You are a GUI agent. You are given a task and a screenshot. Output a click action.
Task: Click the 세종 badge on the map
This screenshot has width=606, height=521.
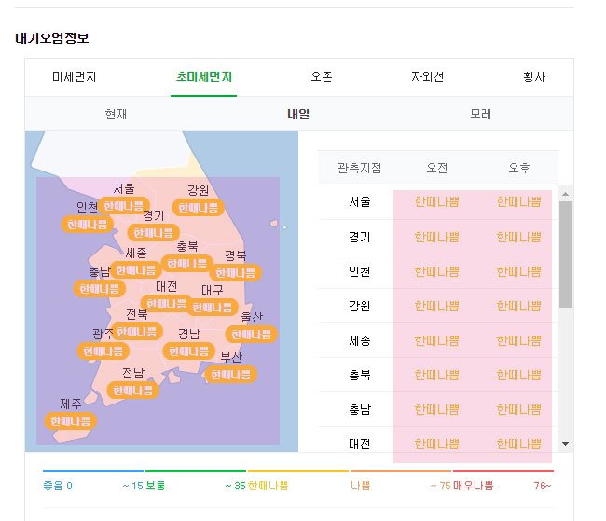point(136,269)
